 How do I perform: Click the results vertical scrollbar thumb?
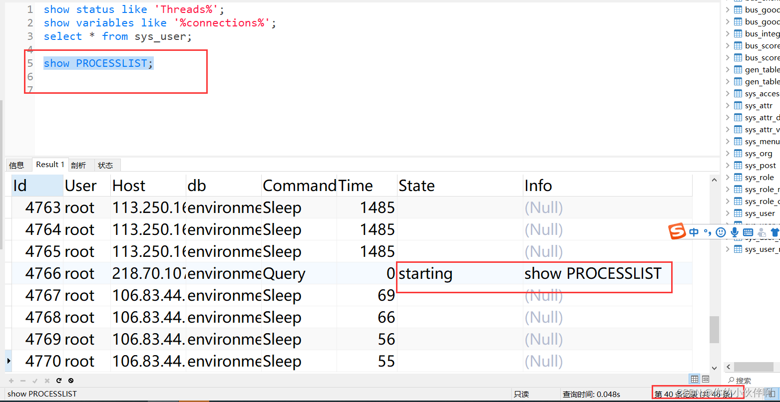tap(714, 329)
